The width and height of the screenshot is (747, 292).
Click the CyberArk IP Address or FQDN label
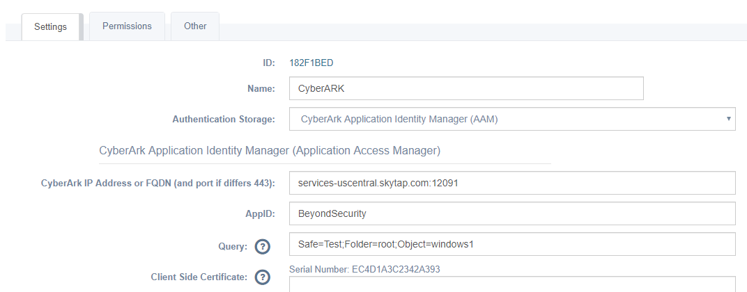pos(158,184)
